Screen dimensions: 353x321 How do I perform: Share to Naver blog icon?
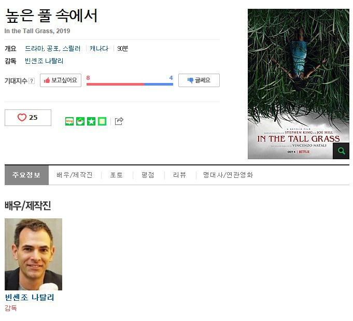pyautogui.click(x=69, y=121)
